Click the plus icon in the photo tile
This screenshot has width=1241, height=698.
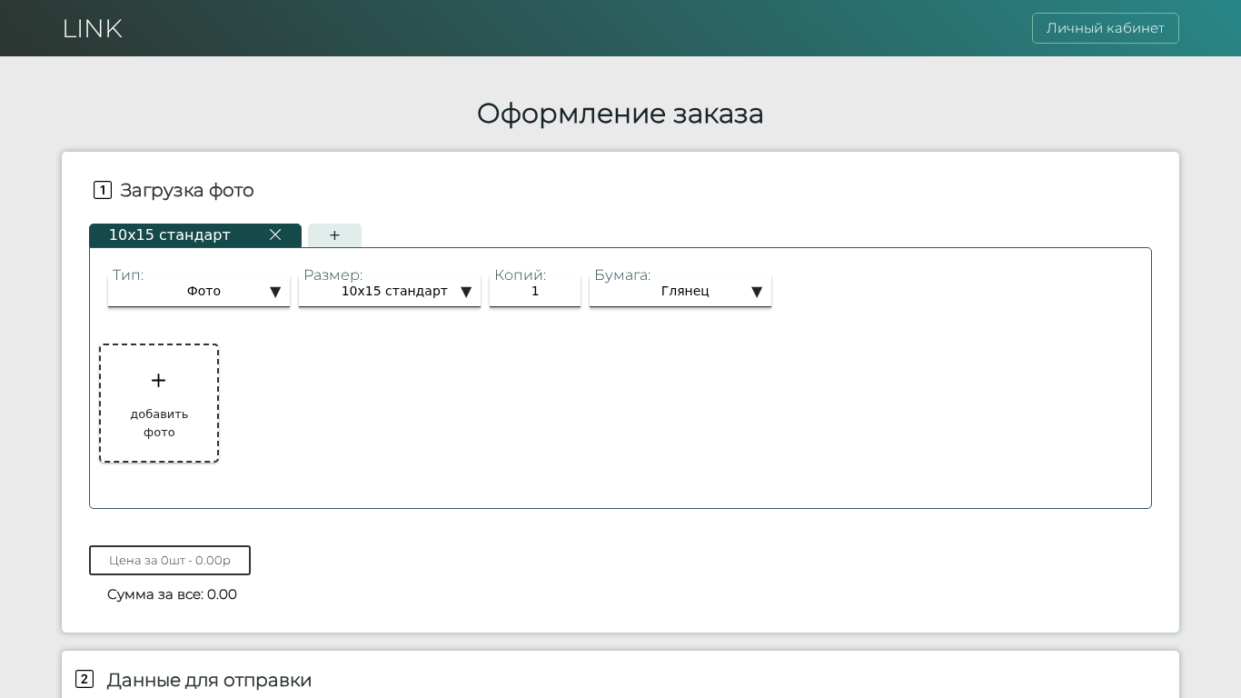(x=158, y=381)
